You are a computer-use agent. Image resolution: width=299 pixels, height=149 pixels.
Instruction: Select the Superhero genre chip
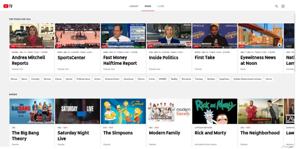tap(224, 79)
